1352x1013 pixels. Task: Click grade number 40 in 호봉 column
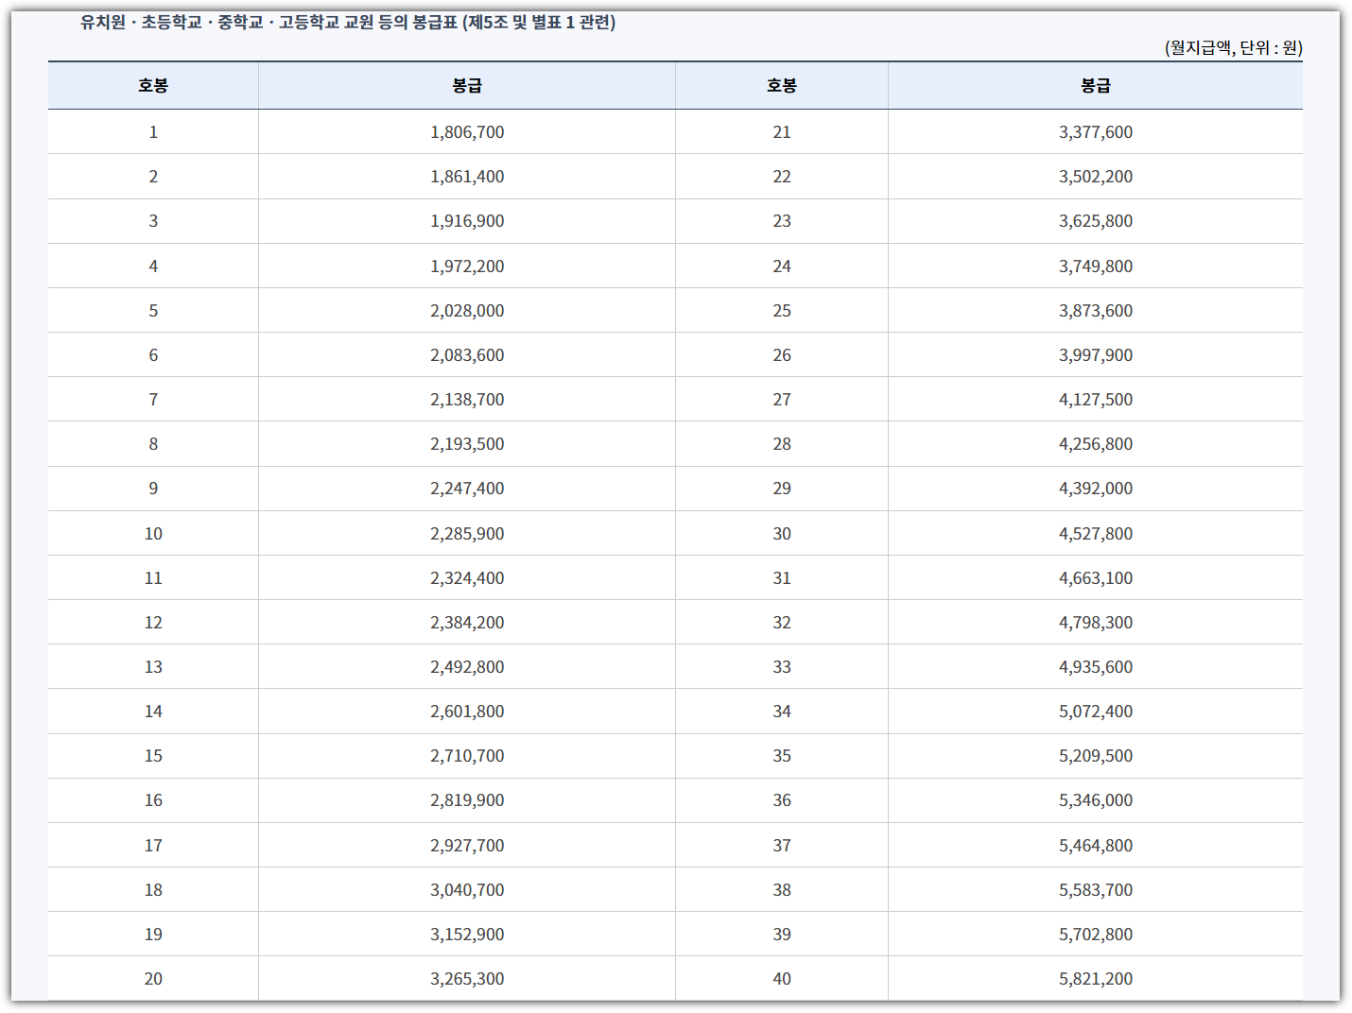coord(782,979)
